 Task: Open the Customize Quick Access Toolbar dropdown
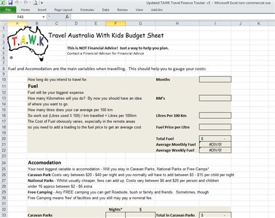(x=42, y=3)
